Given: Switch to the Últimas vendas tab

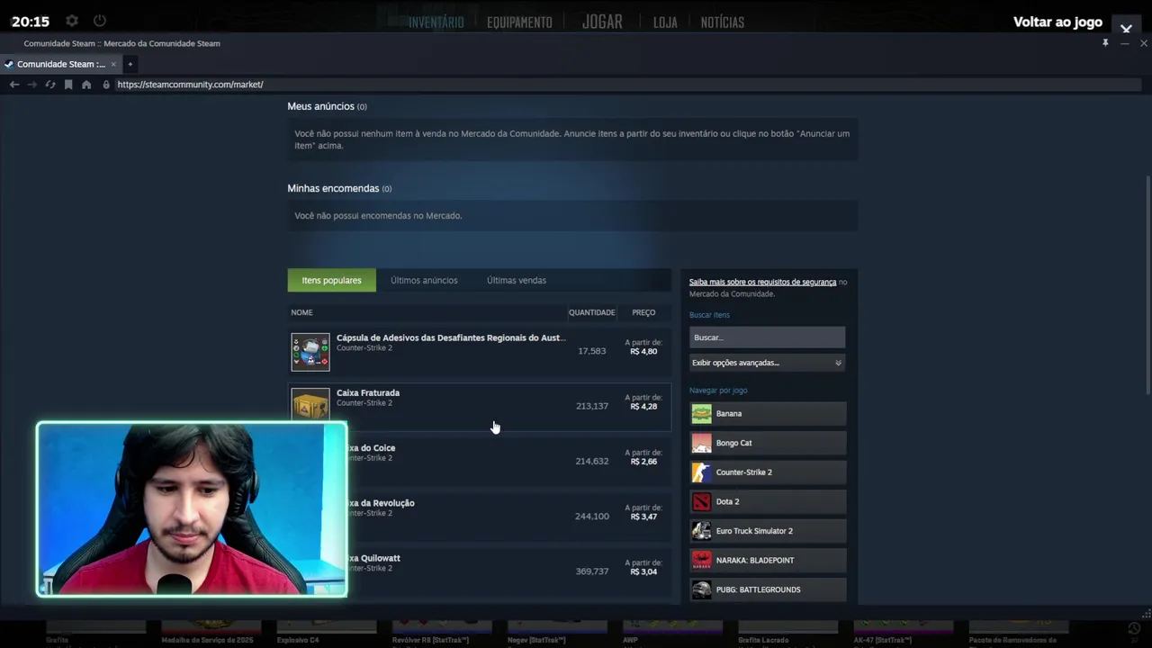Looking at the screenshot, I should coord(517,280).
